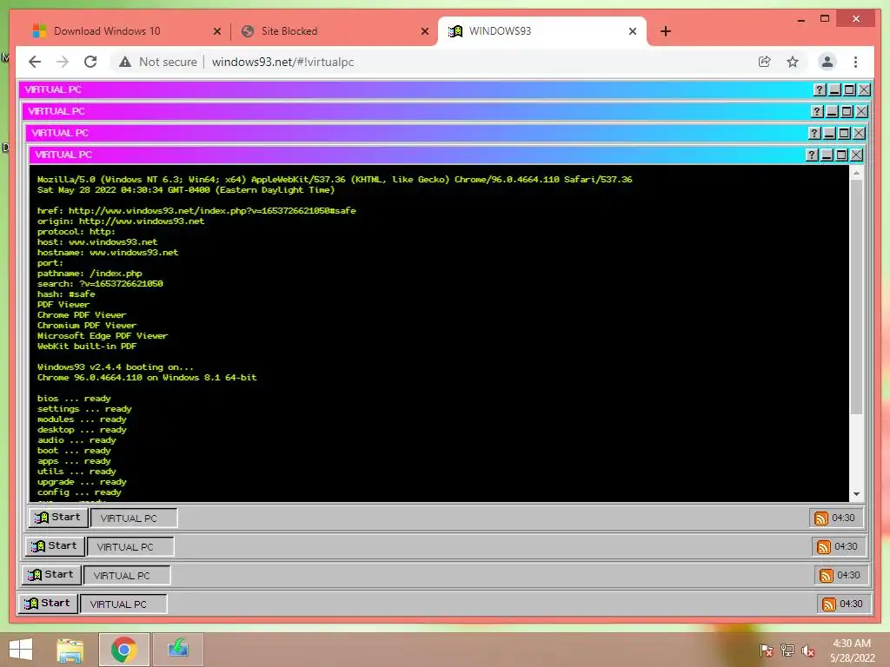890x667 pixels.
Task: Close the Site Blocked tab
Action: click(424, 31)
